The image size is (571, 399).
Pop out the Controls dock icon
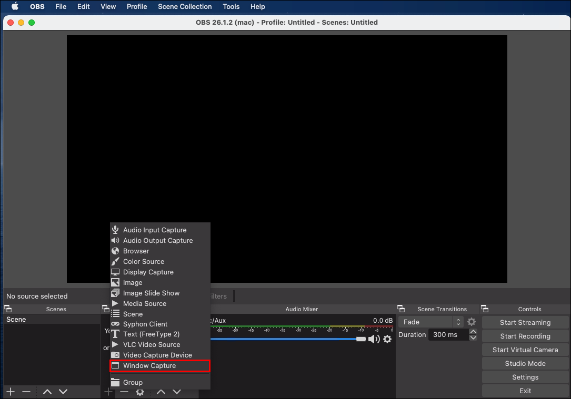[x=485, y=309]
